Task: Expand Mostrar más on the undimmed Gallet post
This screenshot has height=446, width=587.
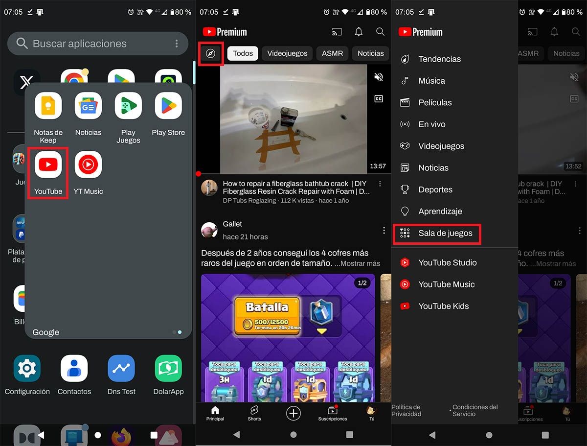Action: (360, 263)
